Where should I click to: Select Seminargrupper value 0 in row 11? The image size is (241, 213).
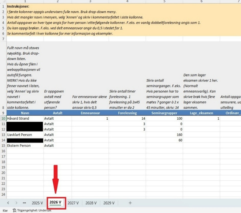click(164, 124)
